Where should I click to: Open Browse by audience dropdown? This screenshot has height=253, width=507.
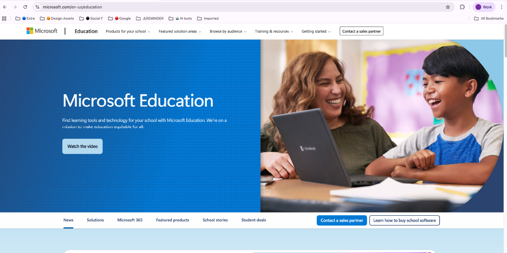(x=228, y=31)
